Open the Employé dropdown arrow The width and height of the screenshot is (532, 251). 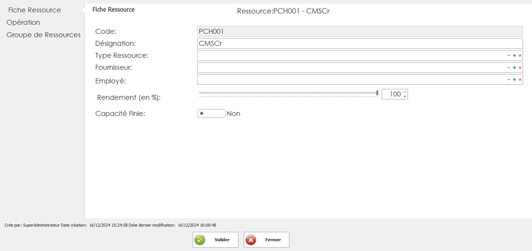508,80
